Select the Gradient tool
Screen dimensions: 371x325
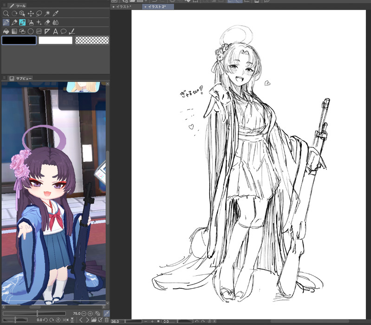click(x=14, y=31)
